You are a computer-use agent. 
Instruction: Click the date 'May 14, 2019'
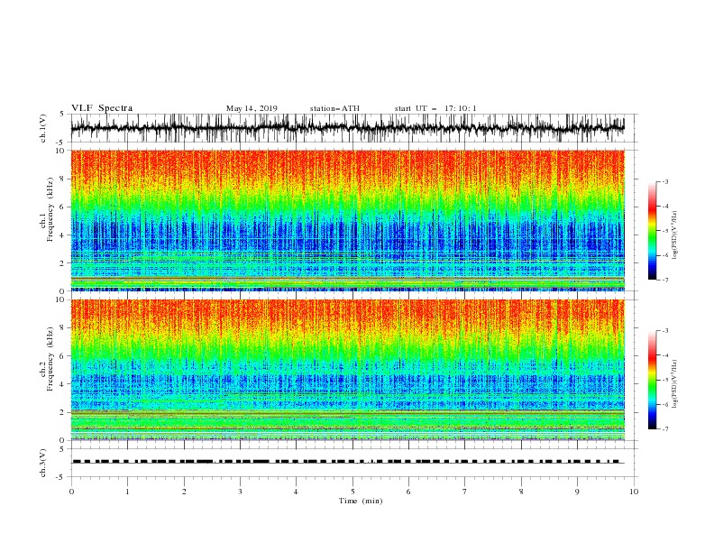click(x=252, y=108)
